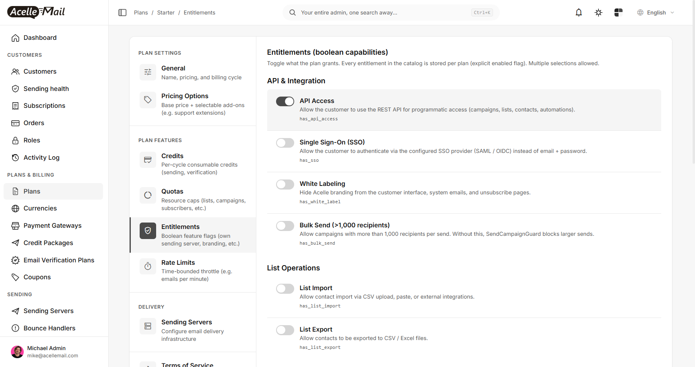This screenshot has width=695, height=367.
Task: Click the Dashboard home icon
Action: click(x=15, y=38)
